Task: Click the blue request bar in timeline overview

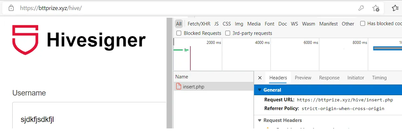Action: coord(387,48)
